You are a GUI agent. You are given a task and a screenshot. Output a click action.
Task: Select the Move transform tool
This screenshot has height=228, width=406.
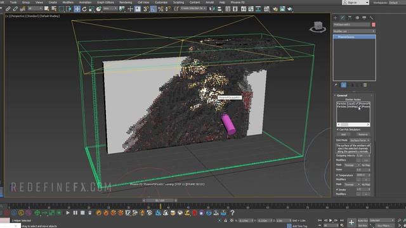click(x=77, y=9)
